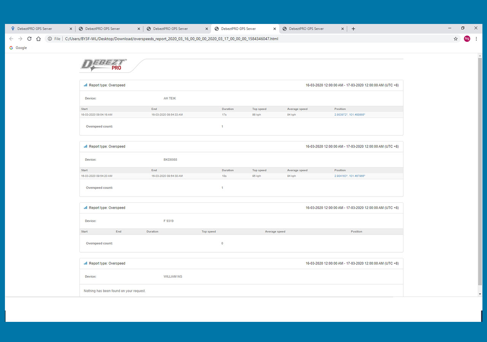487x342 pixels.
Task: Click the vertical scrollbar thumb
Action: pyautogui.click(x=480, y=171)
